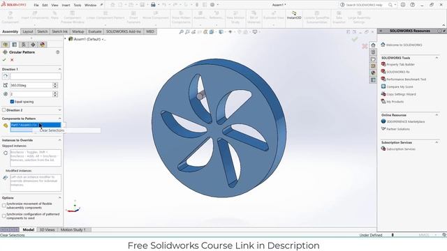Open File Explorer tab in the task pane

(373, 59)
